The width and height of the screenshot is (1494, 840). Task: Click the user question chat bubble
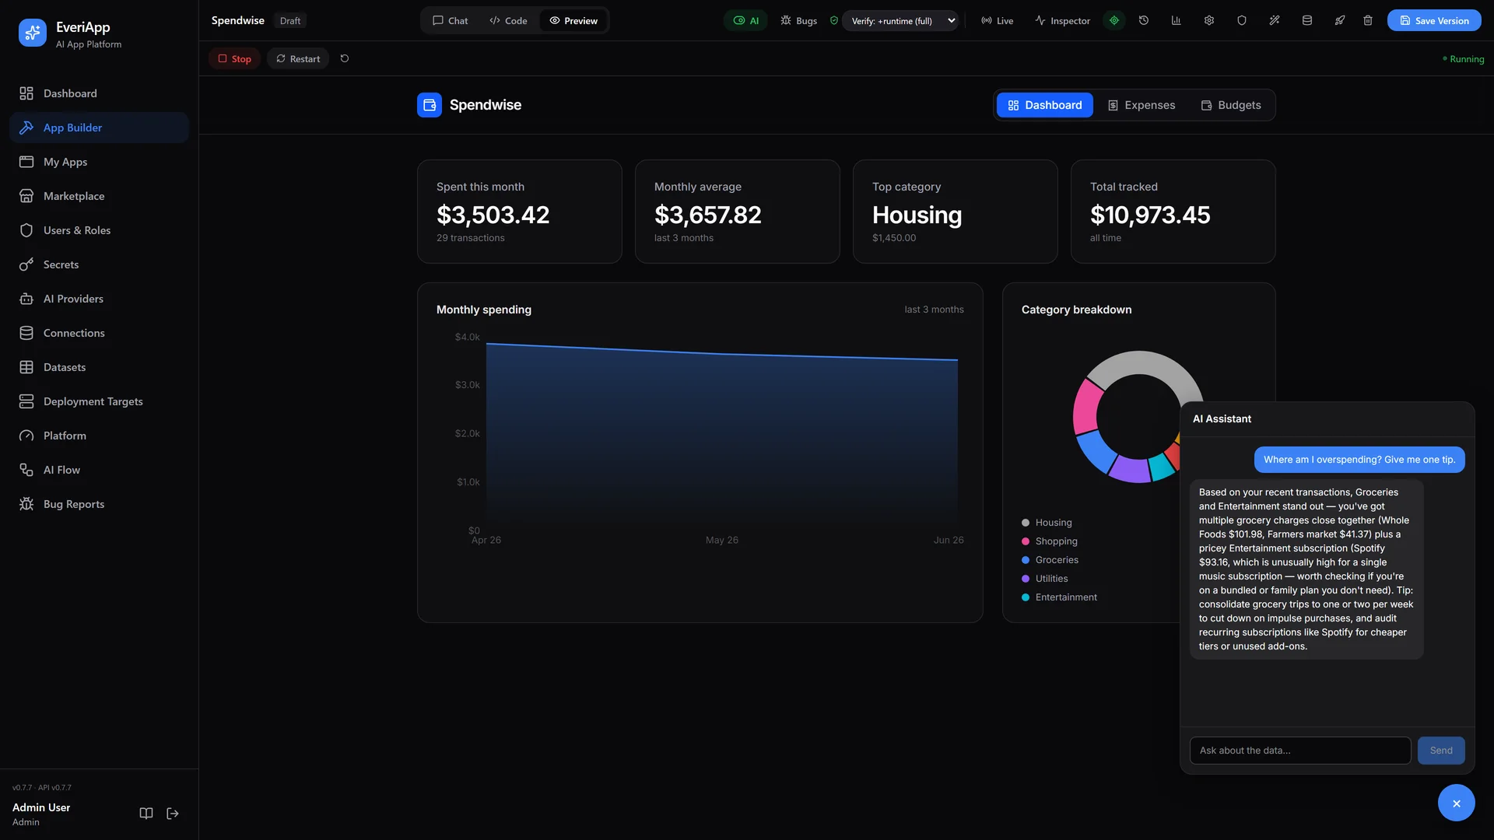1359,460
